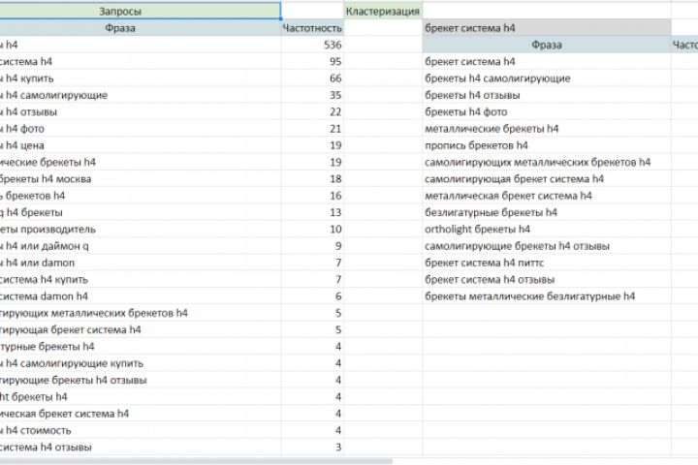Click the "Фраза" header under Запросы
This screenshot has height=465, width=698.
(140, 28)
